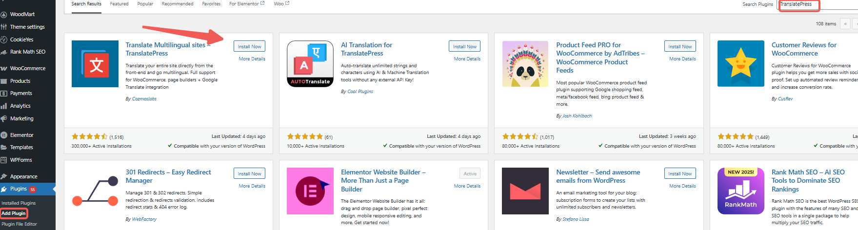
Task: Click the AI Translation AutoTranslate plugin icon
Action: (310, 64)
